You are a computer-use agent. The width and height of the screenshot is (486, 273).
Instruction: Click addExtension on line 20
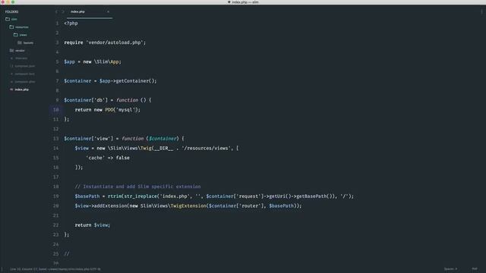[x=110, y=206]
